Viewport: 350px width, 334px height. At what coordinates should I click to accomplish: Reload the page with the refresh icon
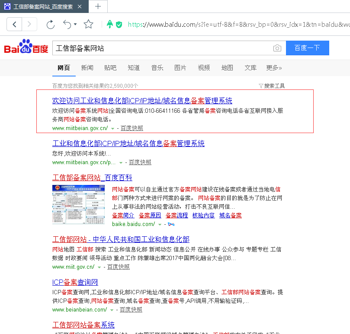click(x=51, y=24)
